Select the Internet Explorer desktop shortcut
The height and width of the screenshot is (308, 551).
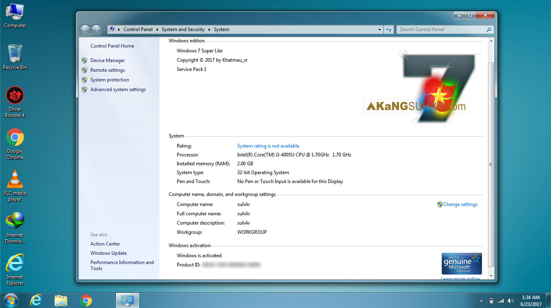pyautogui.click(x=15, y=270)
